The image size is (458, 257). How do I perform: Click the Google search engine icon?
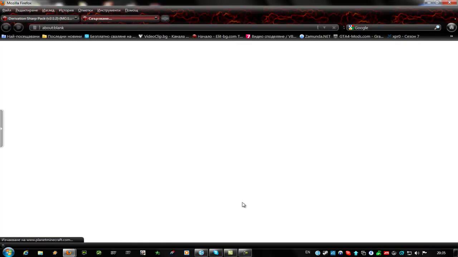351,27
